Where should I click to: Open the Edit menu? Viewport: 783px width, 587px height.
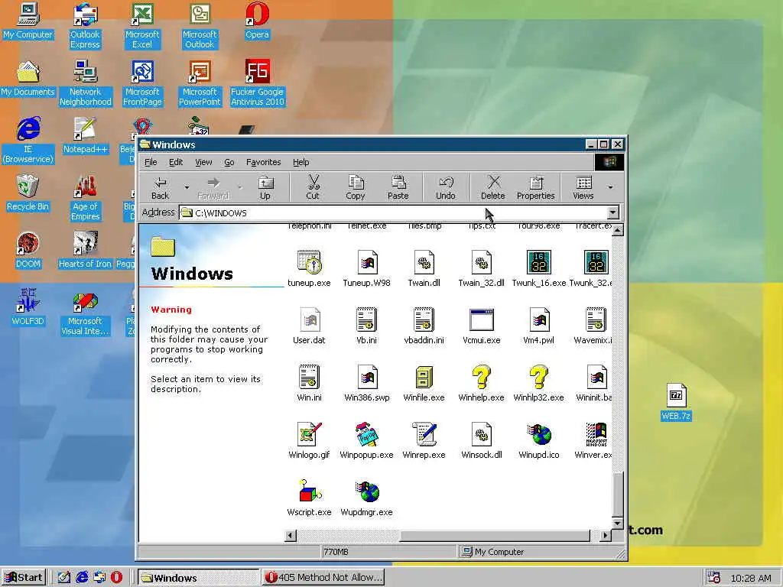tap(176, 162)
